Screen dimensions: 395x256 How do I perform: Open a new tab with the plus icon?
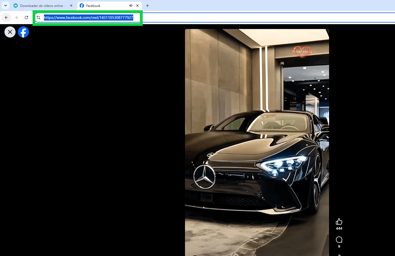(x=147, y=6)
